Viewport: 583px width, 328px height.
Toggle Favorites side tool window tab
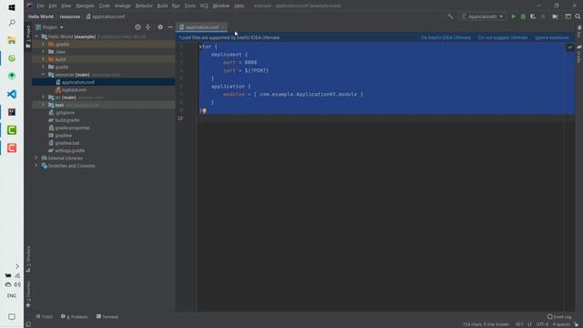(x=28, y=293)
